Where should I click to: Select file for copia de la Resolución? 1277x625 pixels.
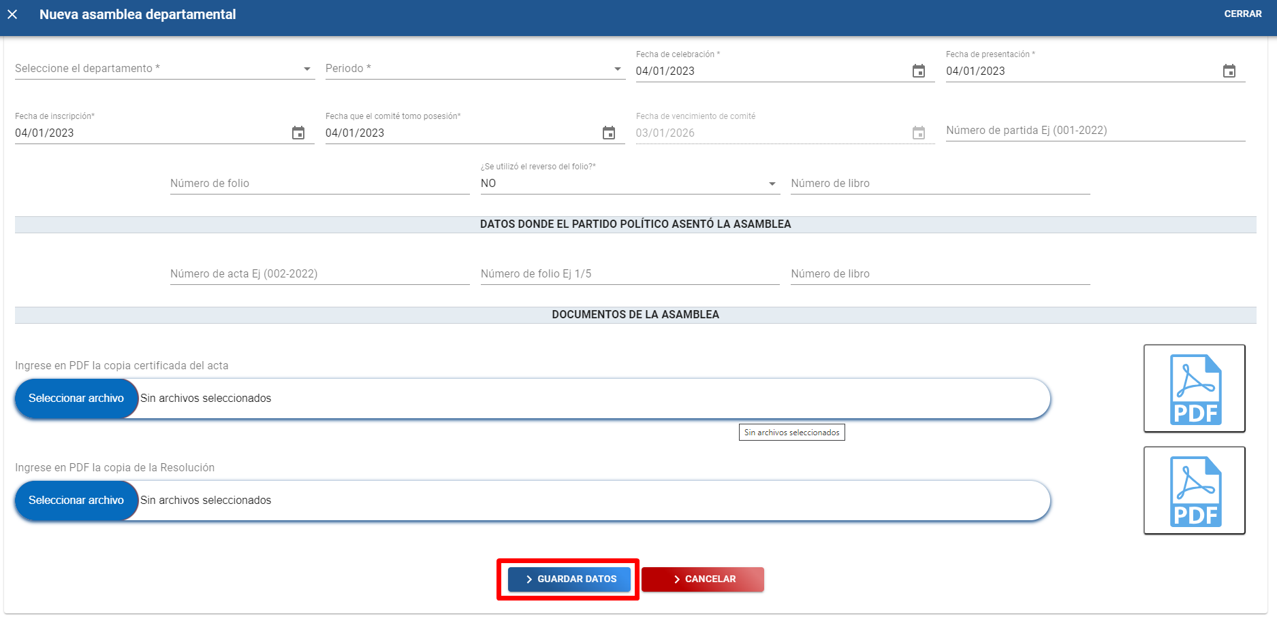point(76,501)
